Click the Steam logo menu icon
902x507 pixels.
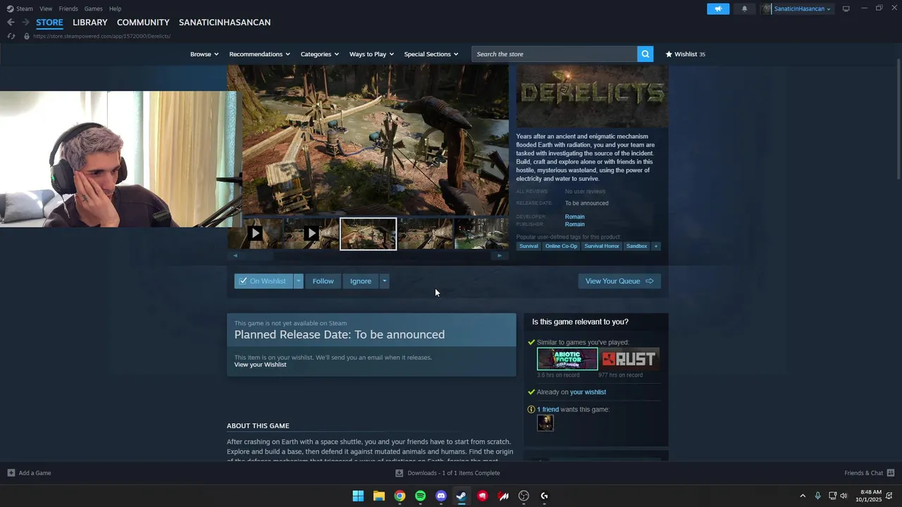[10, 8]
